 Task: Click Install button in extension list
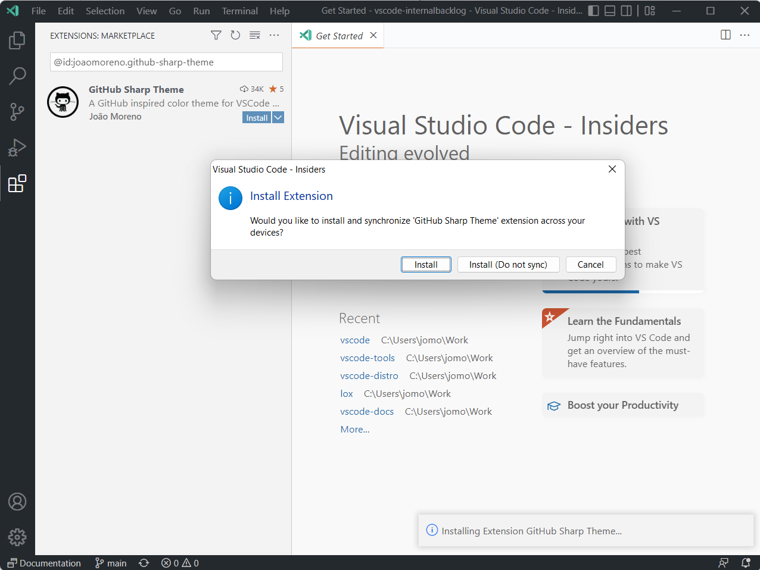257,118
